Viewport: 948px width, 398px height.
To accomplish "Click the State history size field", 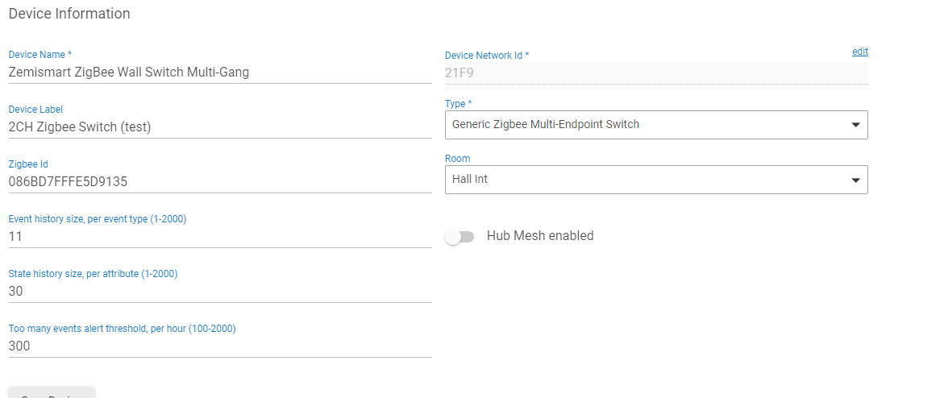I will click(x=219, y=291).
